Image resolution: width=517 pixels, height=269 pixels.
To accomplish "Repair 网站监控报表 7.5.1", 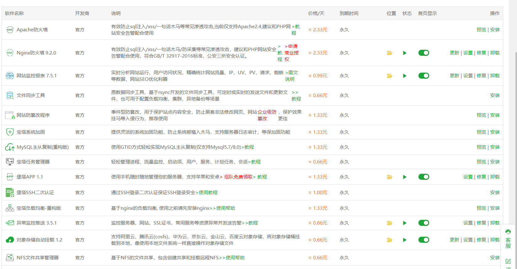I will (x=481, y=76).
